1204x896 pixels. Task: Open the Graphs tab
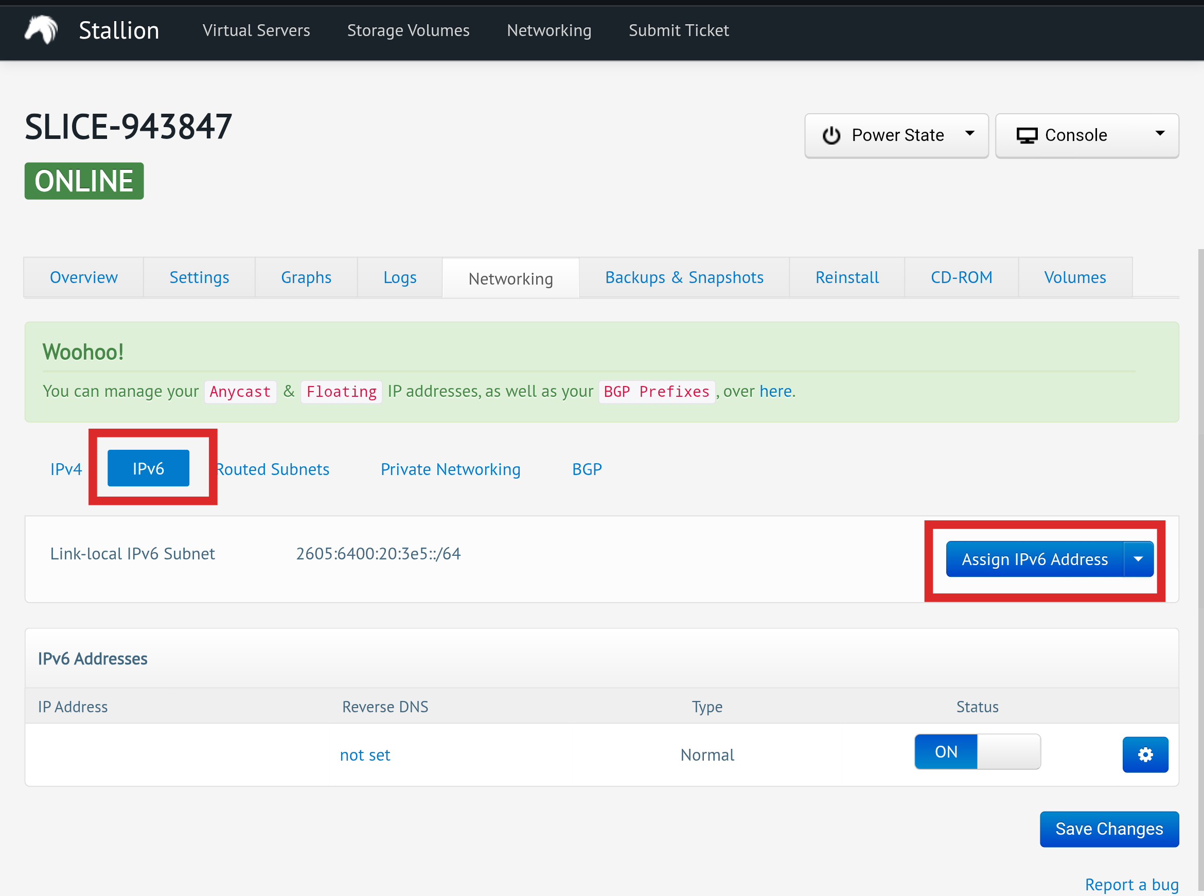pyautogui.click(x=306, y=277)
